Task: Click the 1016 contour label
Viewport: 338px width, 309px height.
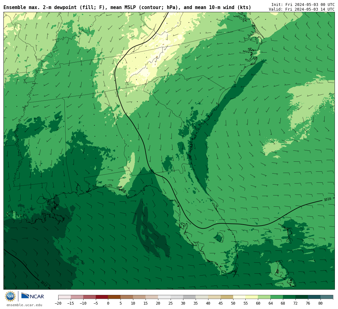Action: (327, 199)
